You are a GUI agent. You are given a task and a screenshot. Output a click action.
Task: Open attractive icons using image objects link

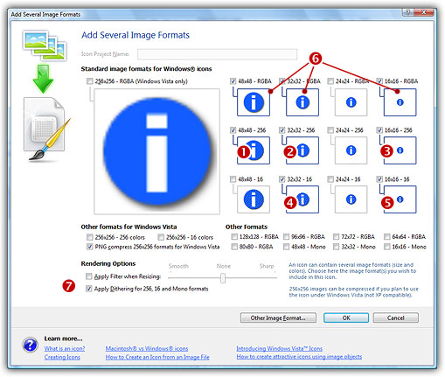[x=299, y=357]
